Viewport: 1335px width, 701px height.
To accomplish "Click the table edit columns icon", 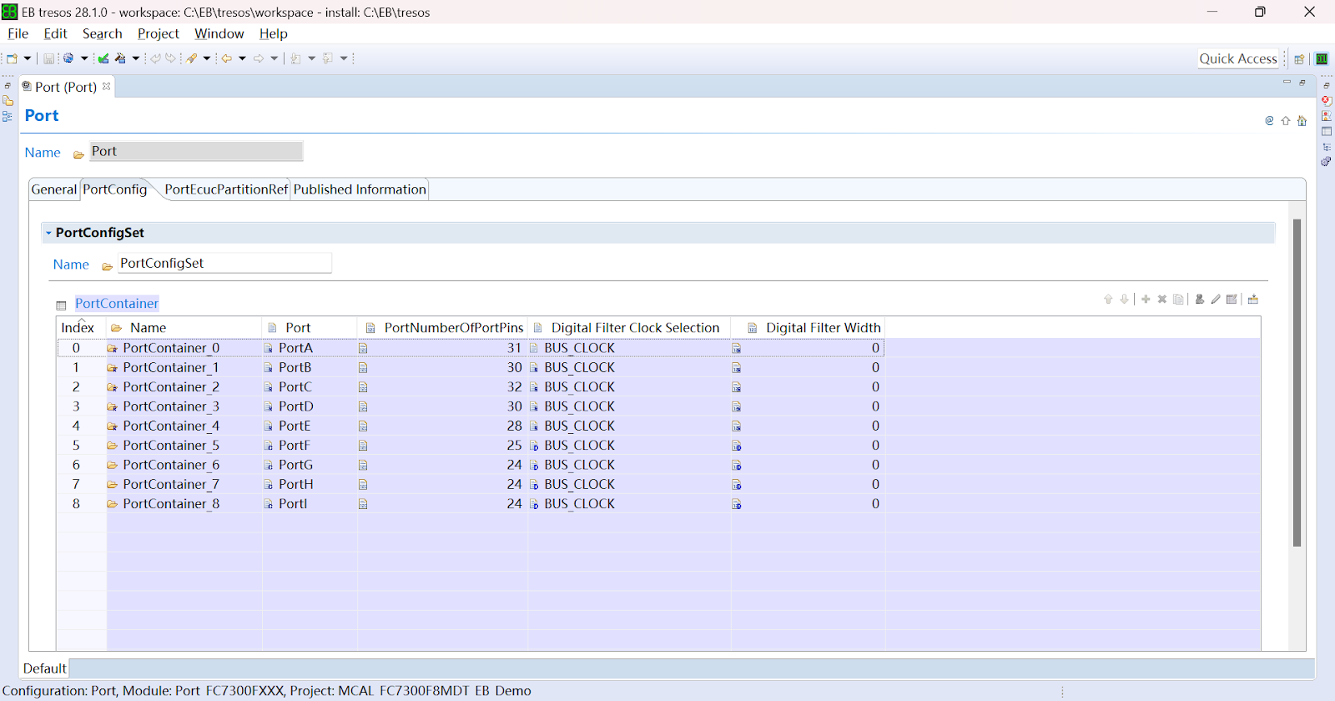I will pyautogui.click(x=1232, y=299).
